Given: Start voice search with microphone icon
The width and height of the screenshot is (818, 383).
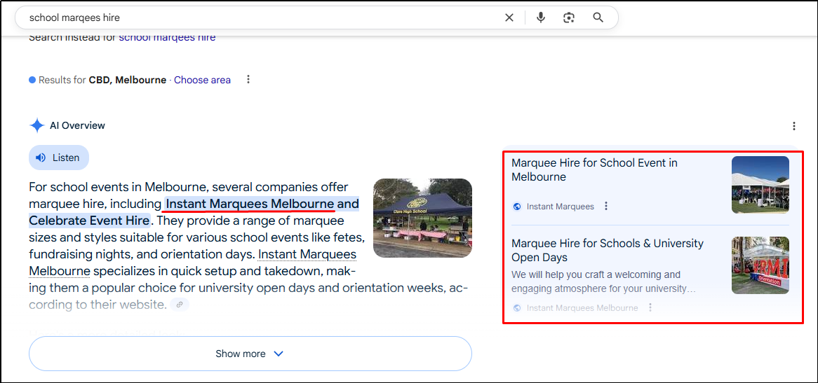Looking at the screenshot, I should (541, 18).
